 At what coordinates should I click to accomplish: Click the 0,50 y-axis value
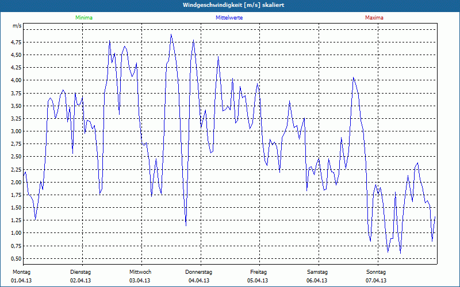point(17,259)
